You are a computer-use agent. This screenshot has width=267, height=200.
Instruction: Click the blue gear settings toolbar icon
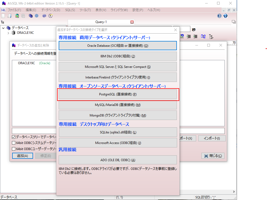click(x=37, y=16)
